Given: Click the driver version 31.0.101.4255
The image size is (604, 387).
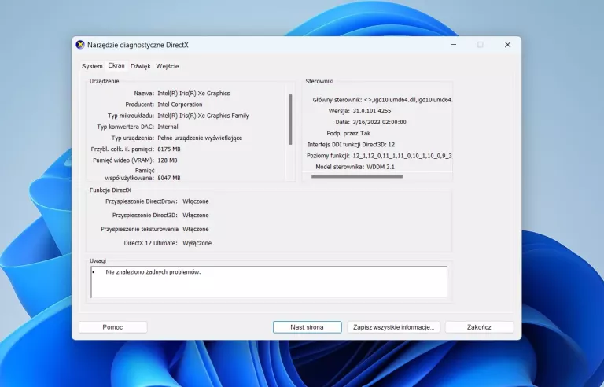Looking at the screenshot, I should tap(372, 111).
